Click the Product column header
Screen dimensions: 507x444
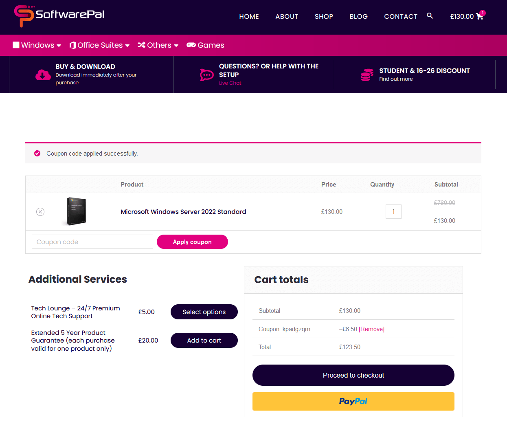click(x=132, y=185)
